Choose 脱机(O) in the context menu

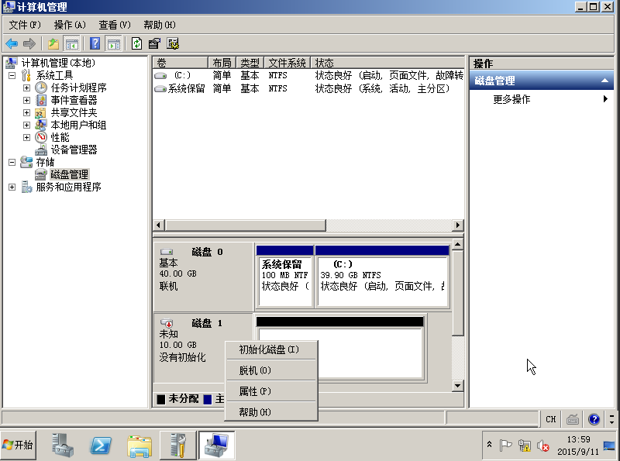pyautogui.click(x=271, y=370)
